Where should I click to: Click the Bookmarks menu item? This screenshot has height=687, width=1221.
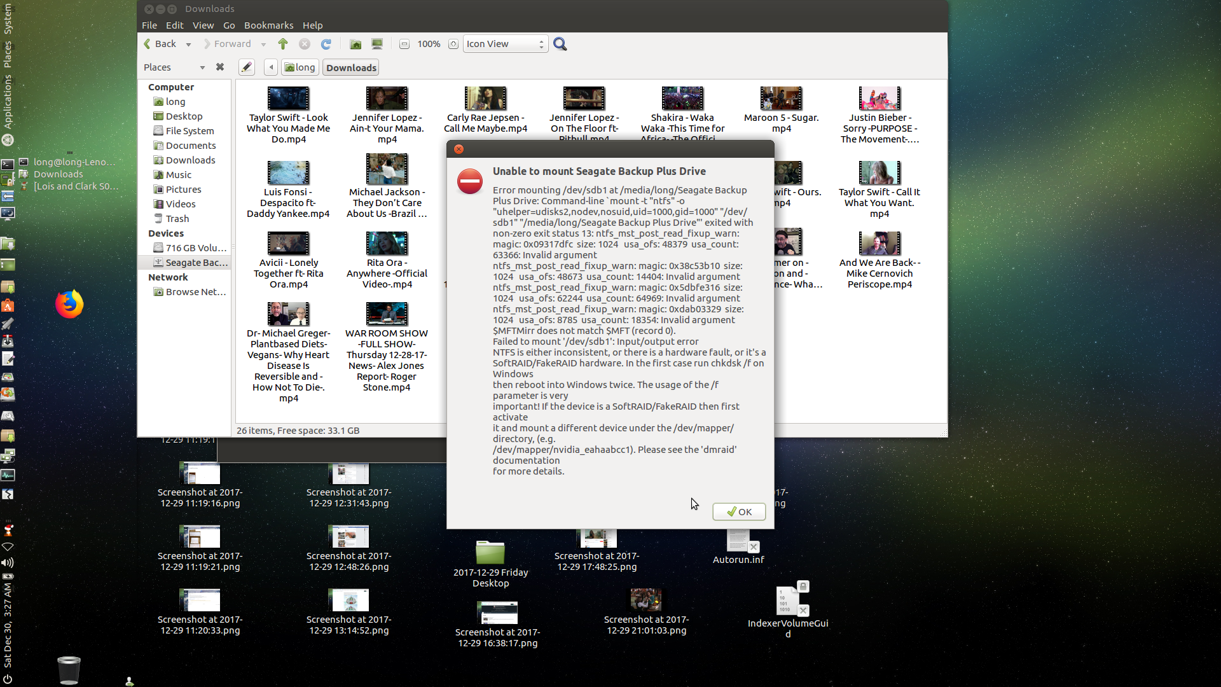coord(266,25)
